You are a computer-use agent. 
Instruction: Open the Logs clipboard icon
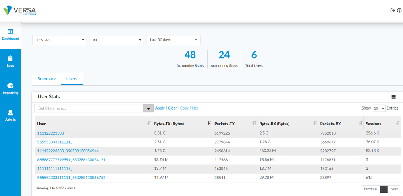tap(10, 59)
